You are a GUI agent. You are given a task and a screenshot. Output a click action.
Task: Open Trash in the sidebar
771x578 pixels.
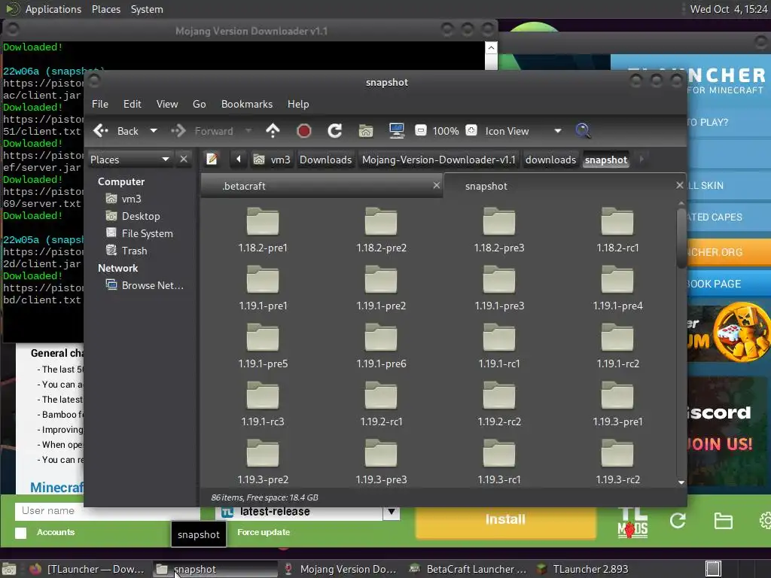point(134,251)
